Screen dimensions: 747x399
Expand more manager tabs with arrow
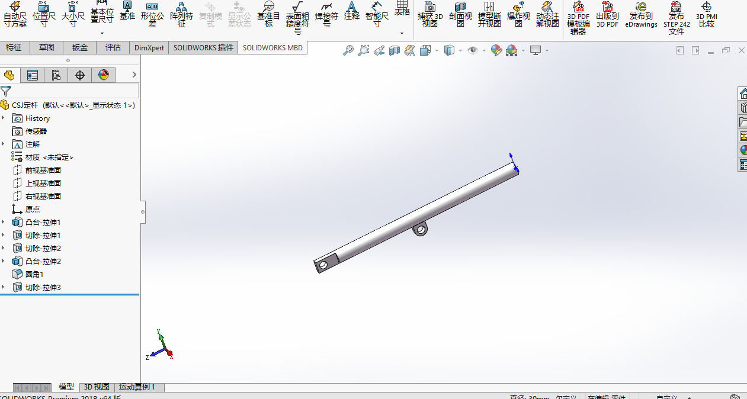point(134,75)
